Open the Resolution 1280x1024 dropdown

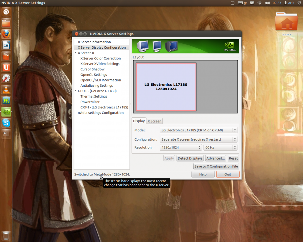(x=181, y=147)
